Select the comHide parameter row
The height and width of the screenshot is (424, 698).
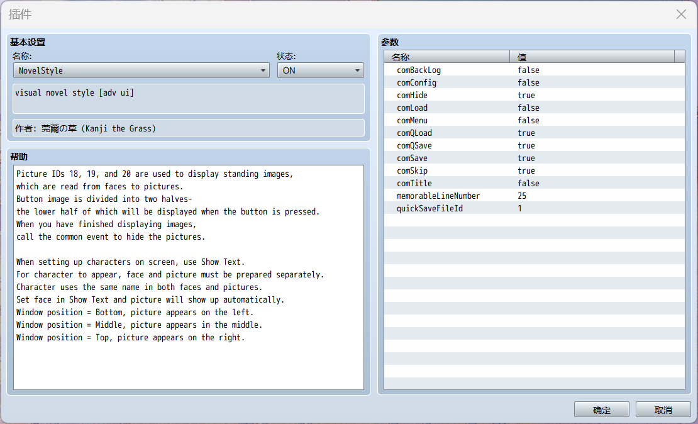(x=534, y=96)
